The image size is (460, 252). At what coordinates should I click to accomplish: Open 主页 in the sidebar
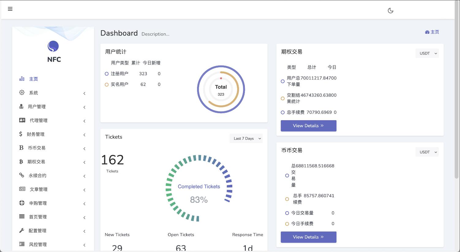33,79
